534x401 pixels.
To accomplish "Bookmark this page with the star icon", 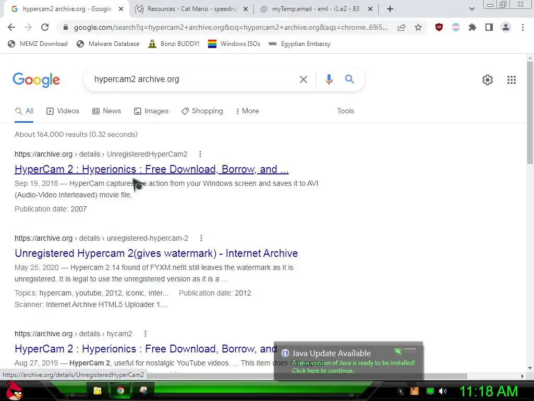I will [x=418, y=27].
